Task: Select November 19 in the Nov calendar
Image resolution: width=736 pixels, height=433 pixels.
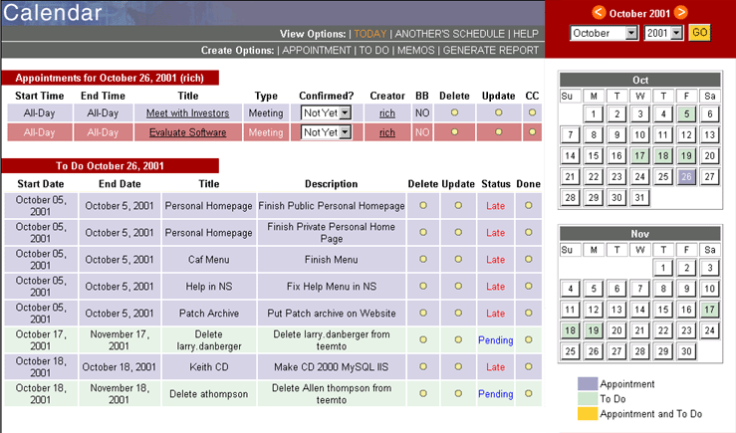Action: (594, 330)
